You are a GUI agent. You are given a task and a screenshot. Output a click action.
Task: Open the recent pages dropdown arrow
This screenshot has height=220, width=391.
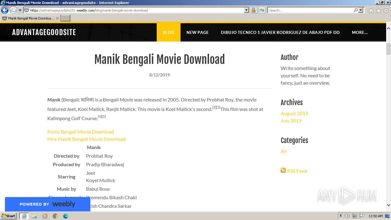(x=20, y=10)
